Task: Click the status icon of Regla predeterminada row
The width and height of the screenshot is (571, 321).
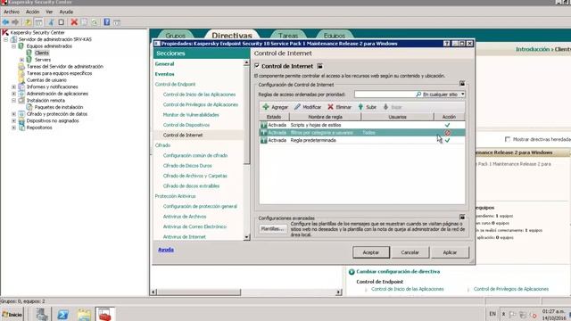Action: [264, 140]
